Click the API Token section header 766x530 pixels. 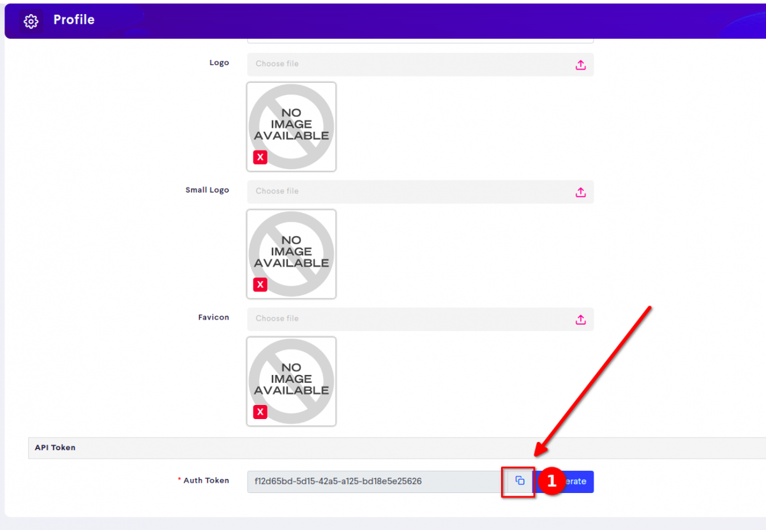point(54,448)
